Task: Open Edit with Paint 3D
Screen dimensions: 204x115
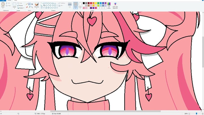Action: click(x=115, y=5)
